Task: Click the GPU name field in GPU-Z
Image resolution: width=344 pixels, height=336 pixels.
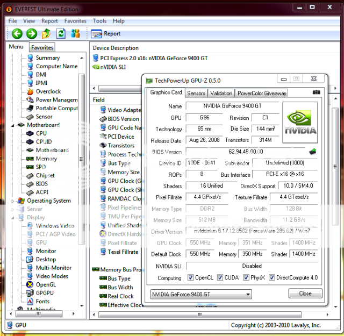Action: point(232,106)
